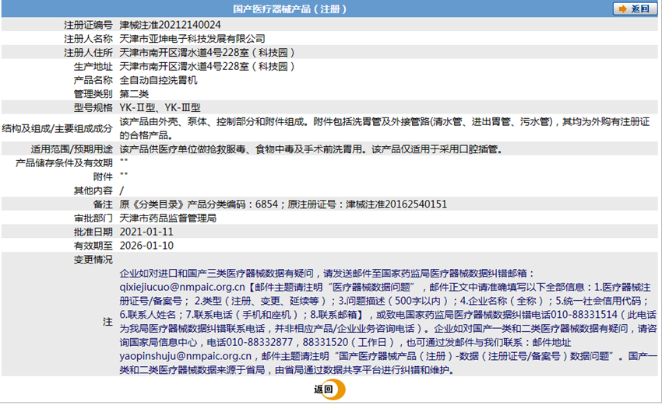
Task: Select approving authority 天津市药品监督管理局
Action: (168, 218)
